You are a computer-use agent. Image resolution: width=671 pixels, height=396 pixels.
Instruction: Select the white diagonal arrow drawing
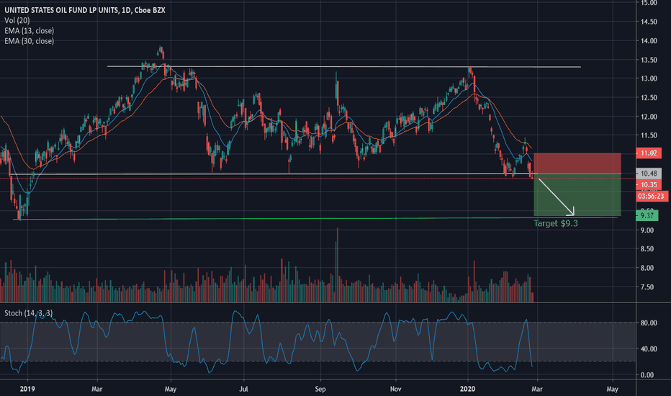tap(557, 197)
